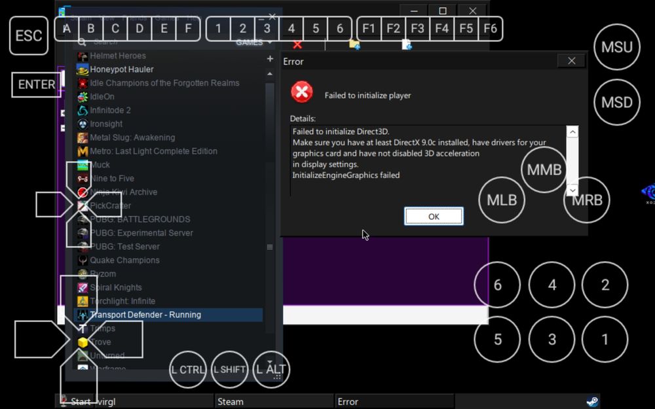Viewport: 655px width, 409px height.
Task: Tap the round gamepad button labeled 2
Action: point(605,285)
